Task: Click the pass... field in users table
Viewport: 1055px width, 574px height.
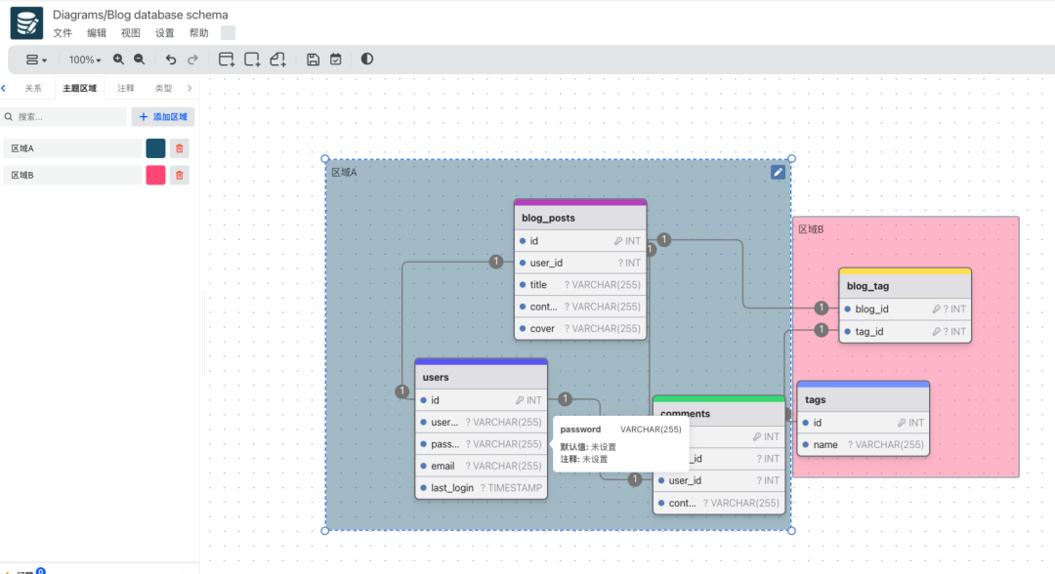Action: 481,444
